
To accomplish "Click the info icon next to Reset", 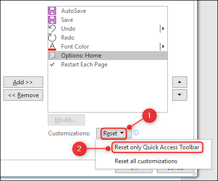I will 136,133.
